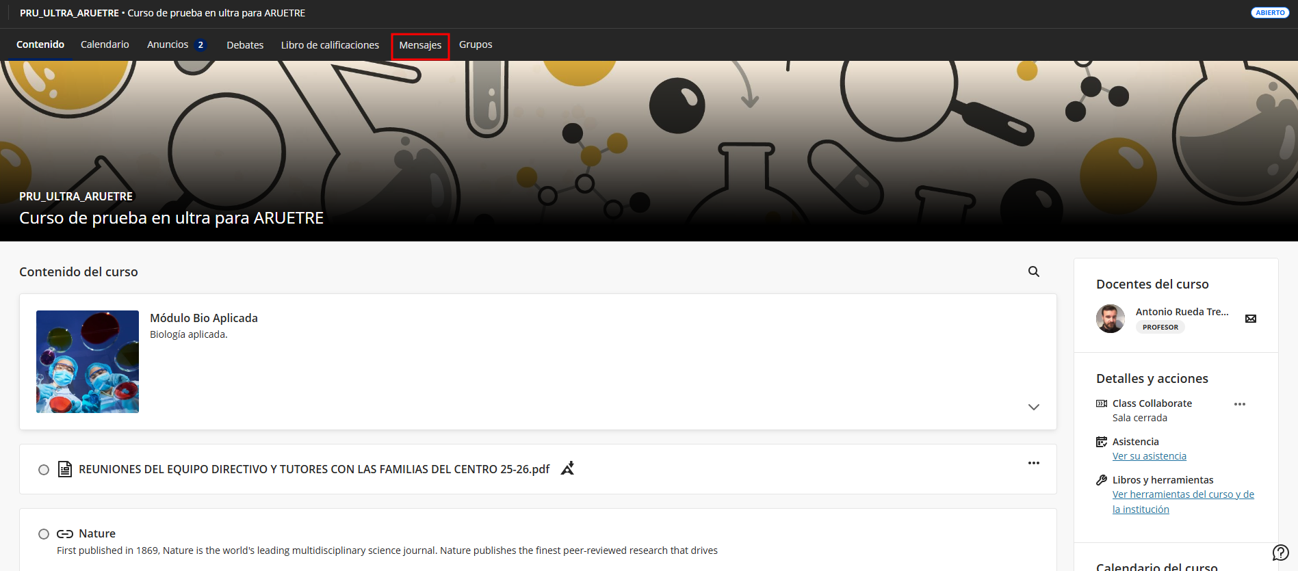Mark the REUNIONES PDF item as complete

[x=44, y=470]
